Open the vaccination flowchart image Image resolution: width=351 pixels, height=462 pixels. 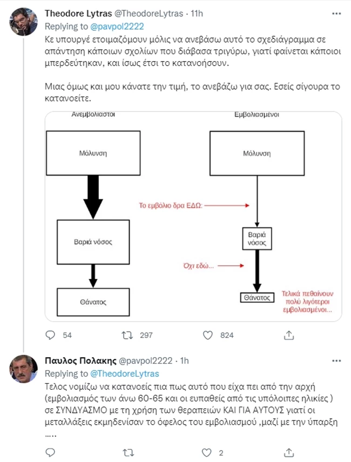[x=192, y=217]
